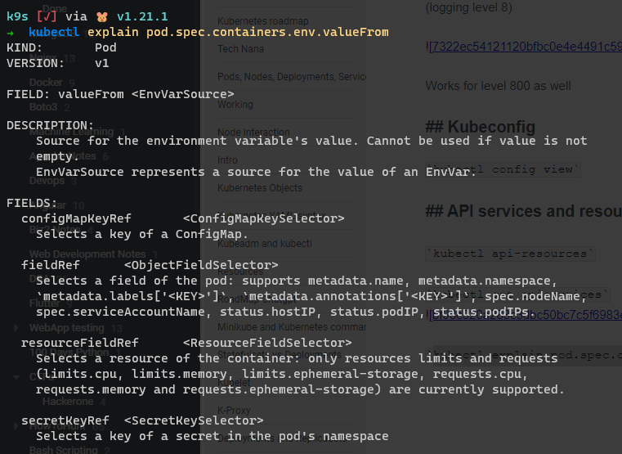This screenshot has height=454, width=622.
Task: Click the kubectl config view code snippet
Action: (503, 169)
